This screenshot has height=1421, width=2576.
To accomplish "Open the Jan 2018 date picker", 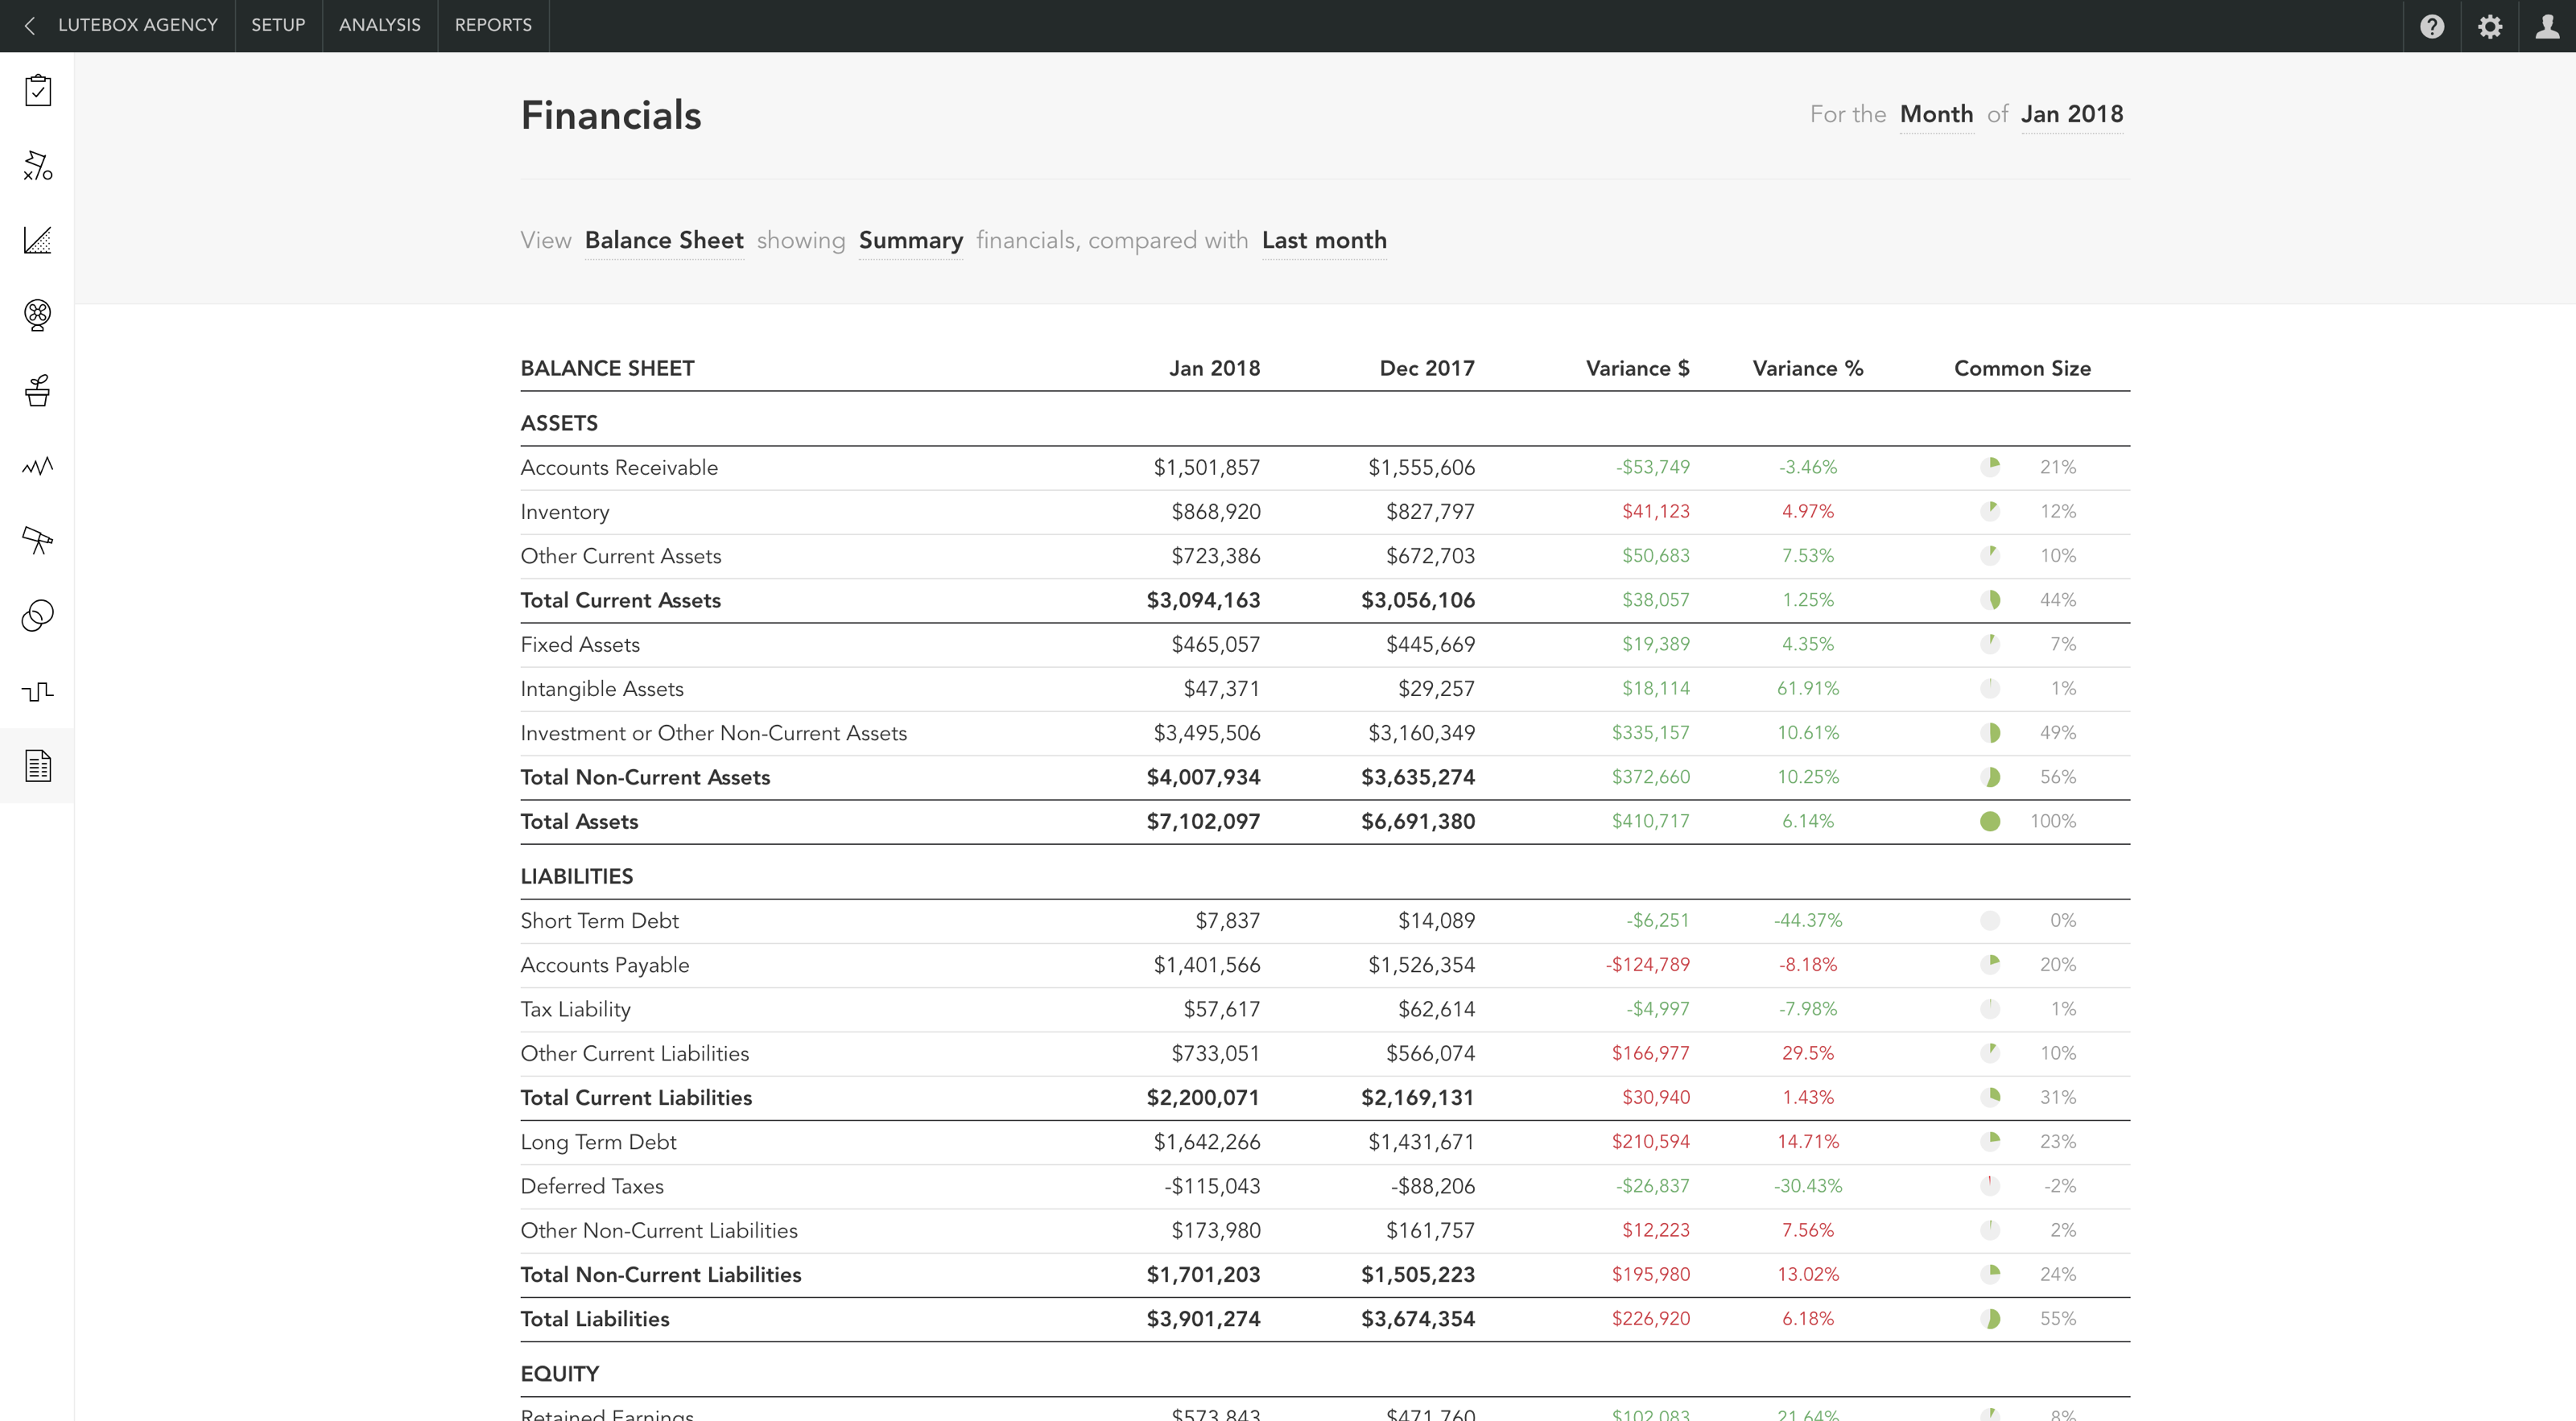I will (2071, 115).
